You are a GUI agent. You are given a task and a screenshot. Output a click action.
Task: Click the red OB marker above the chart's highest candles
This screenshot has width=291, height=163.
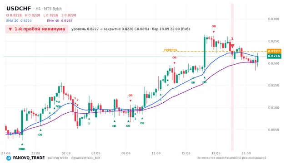(x=214, y=26)
